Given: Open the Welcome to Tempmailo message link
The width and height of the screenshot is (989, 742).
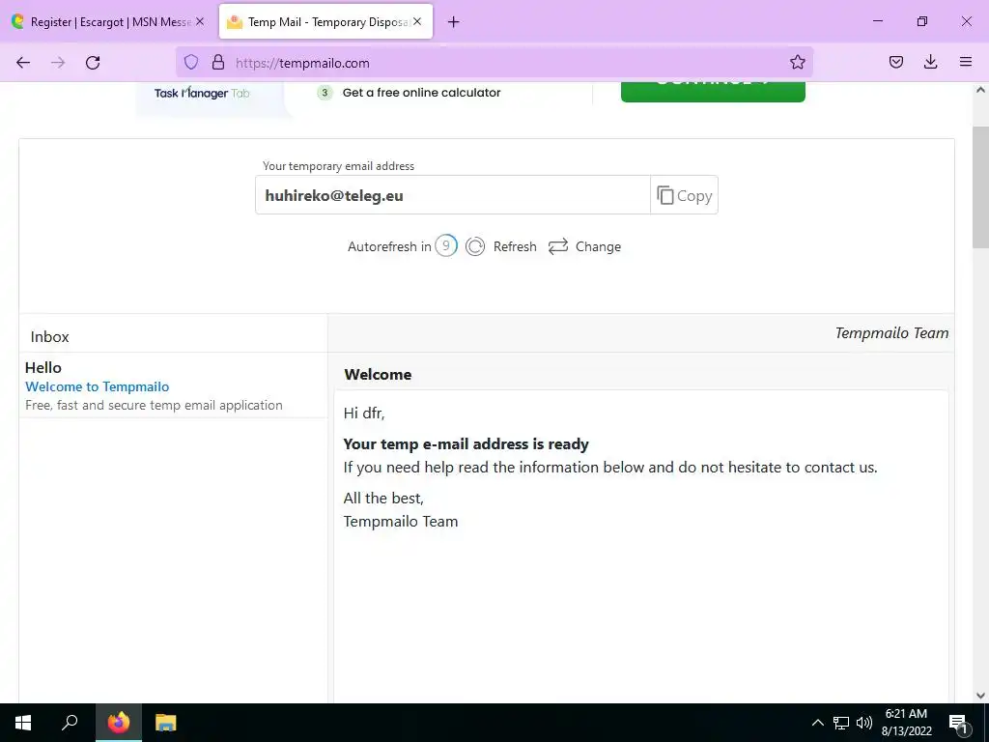Looking at the screenshot, I should point(98,386).
